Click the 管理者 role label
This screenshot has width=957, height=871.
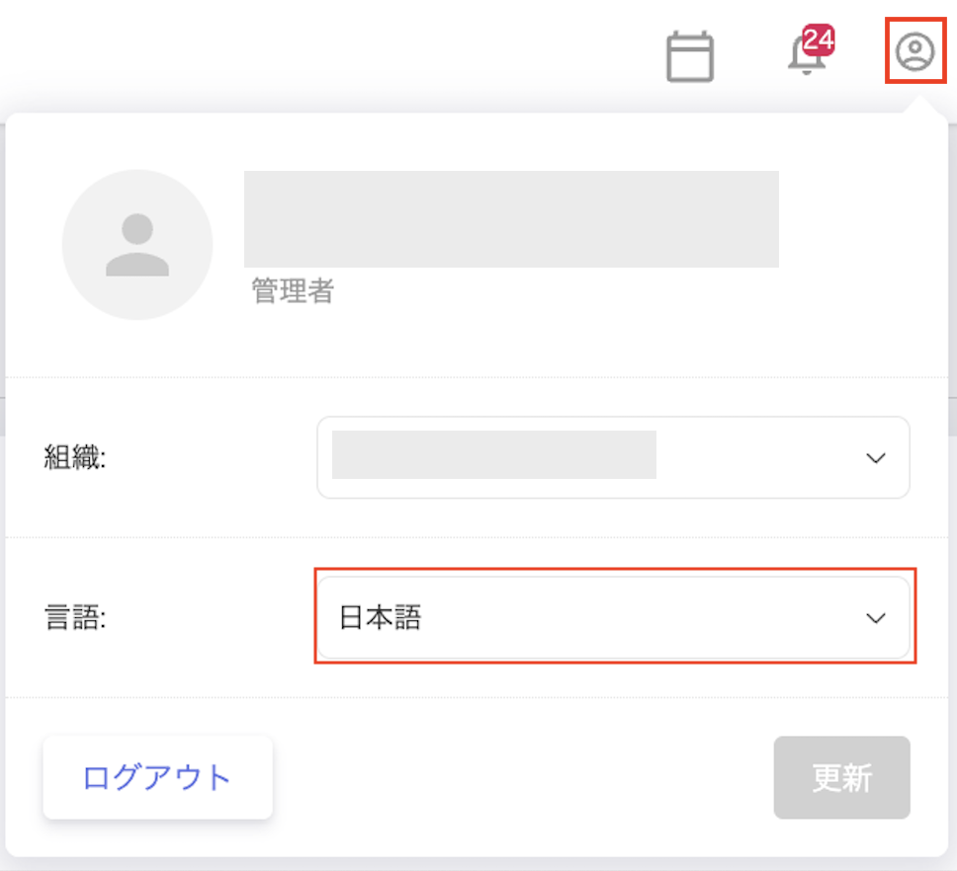pos(293,291)
